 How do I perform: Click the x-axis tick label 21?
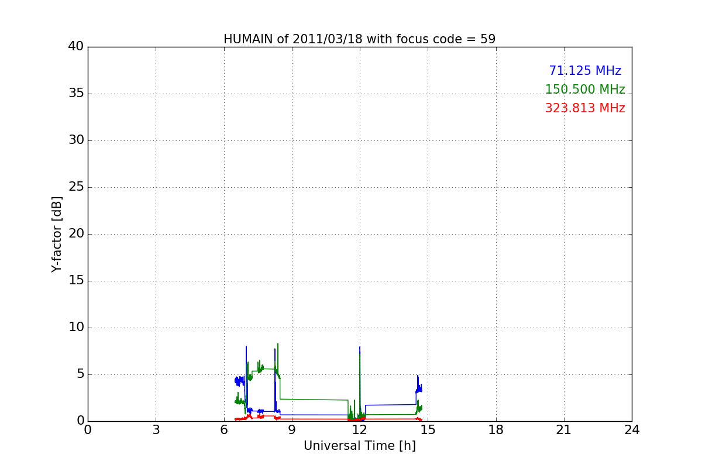[564, 430]
